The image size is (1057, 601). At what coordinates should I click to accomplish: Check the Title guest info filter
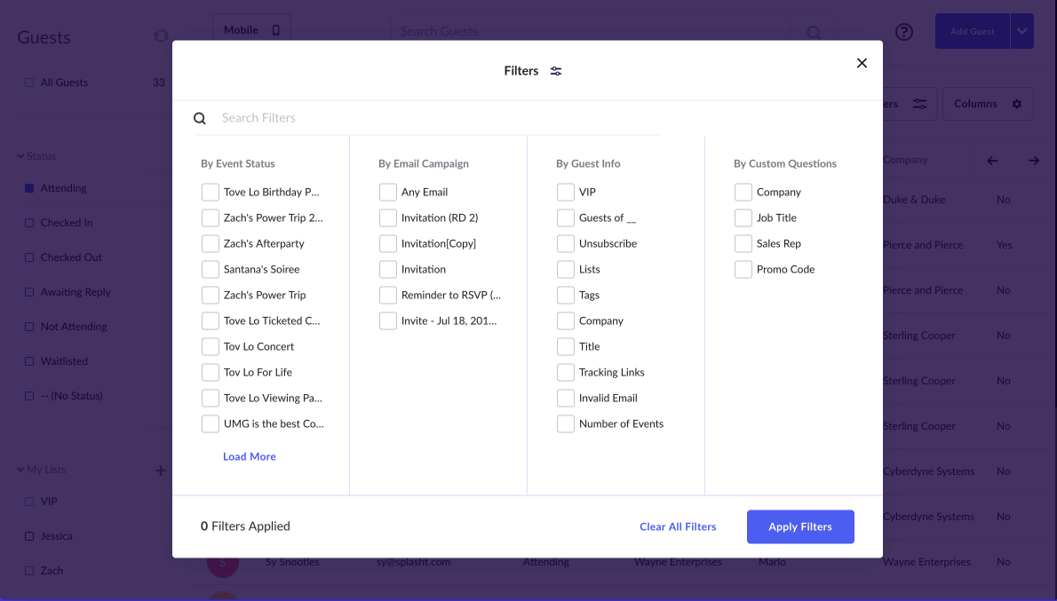[x=566, y=346]
